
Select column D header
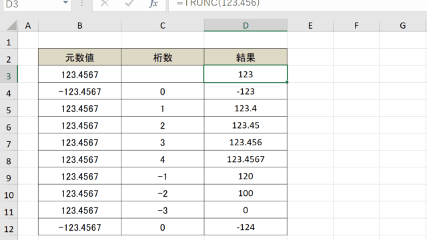(246, 25)
